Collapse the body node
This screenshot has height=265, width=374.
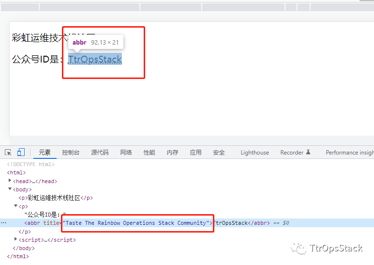point(10,189)
